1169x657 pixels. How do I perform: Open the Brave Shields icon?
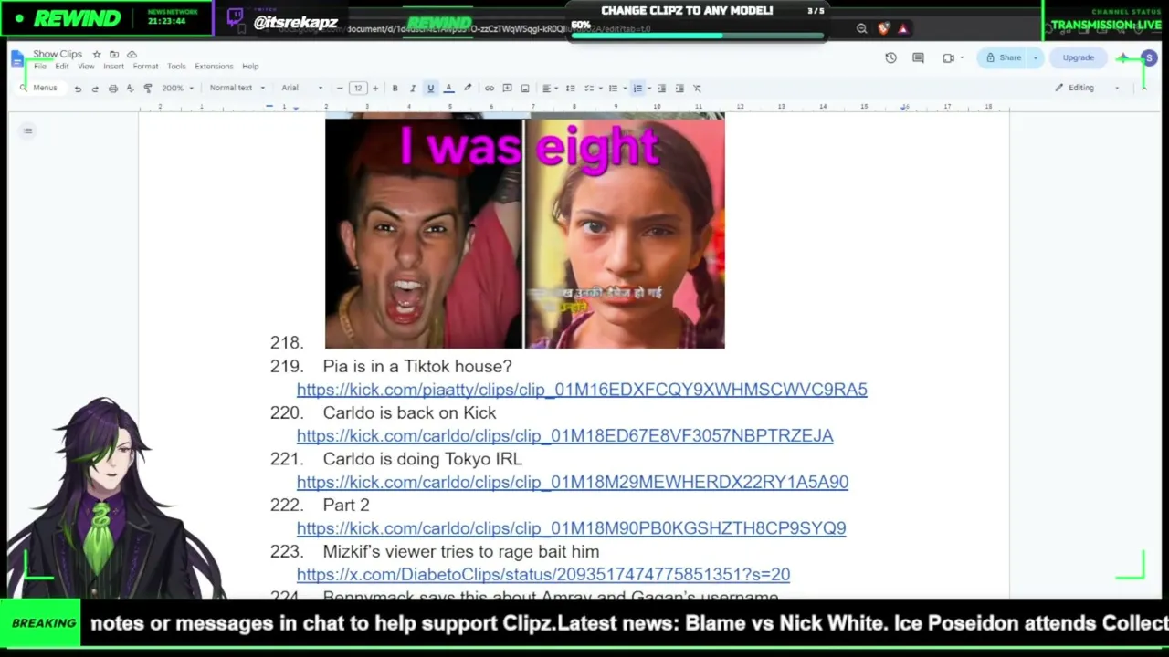(883, 28)
